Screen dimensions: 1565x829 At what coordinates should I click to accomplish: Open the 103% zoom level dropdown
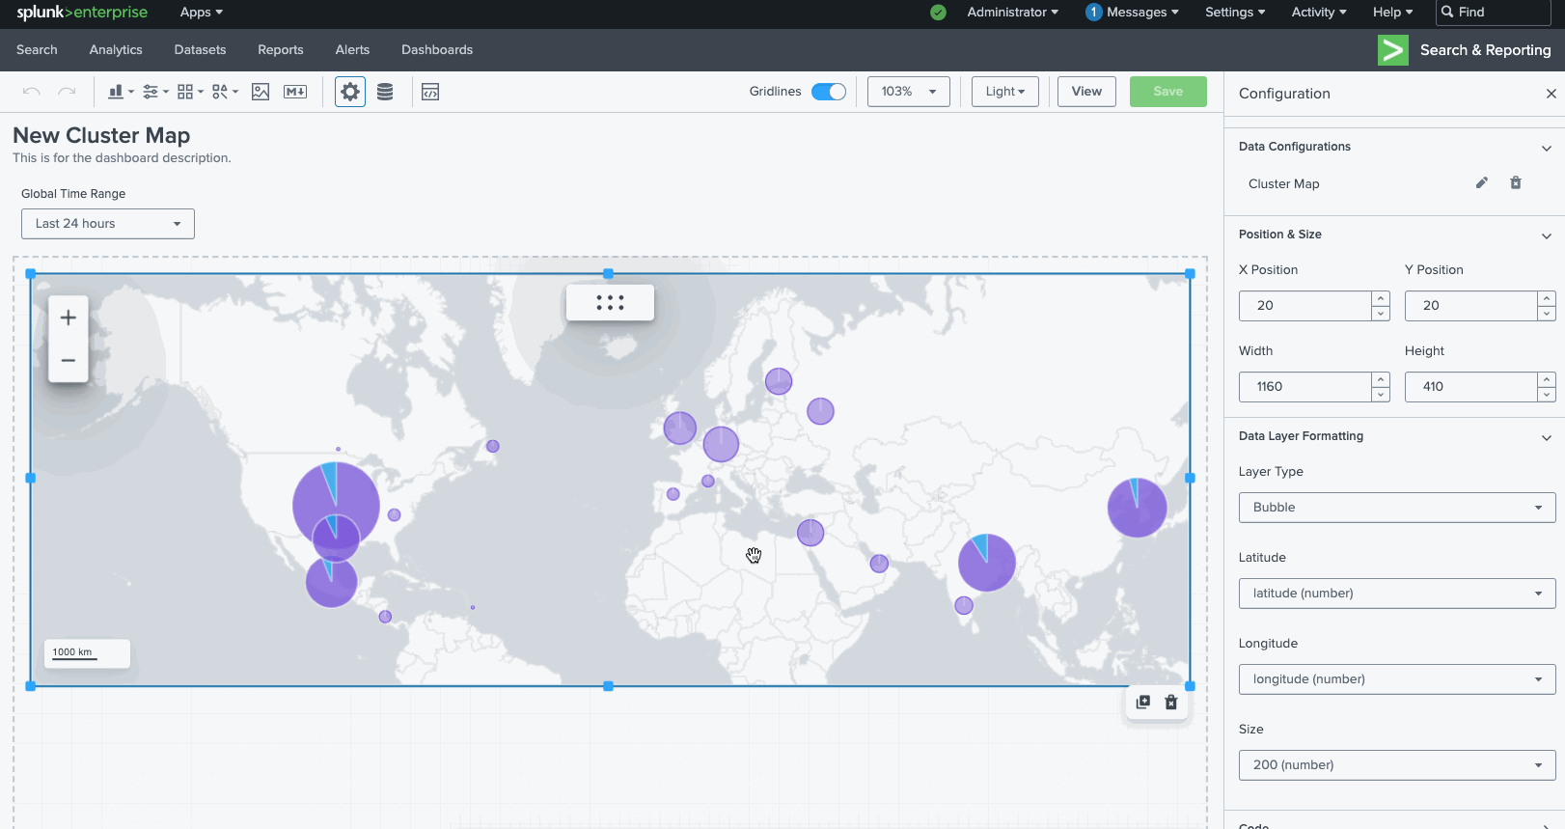point(908,92)
